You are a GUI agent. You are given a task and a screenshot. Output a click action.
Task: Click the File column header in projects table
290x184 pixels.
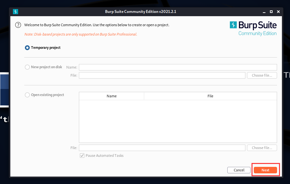click(x=210, y=96)
